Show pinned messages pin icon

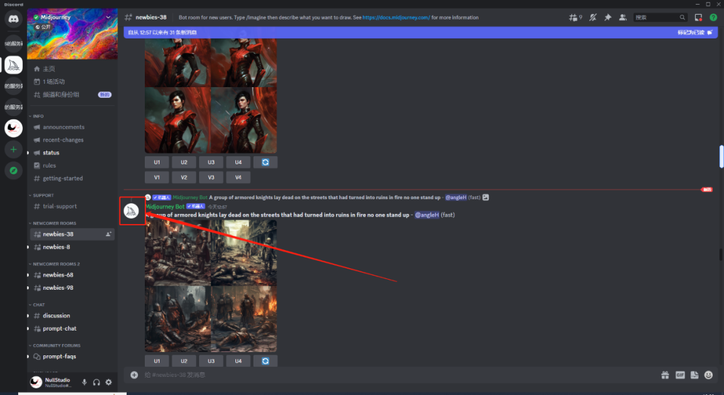point(607,17)
